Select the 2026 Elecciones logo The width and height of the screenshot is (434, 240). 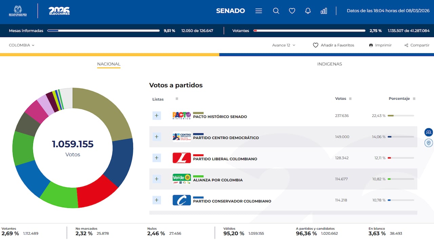tap(59, 10)
